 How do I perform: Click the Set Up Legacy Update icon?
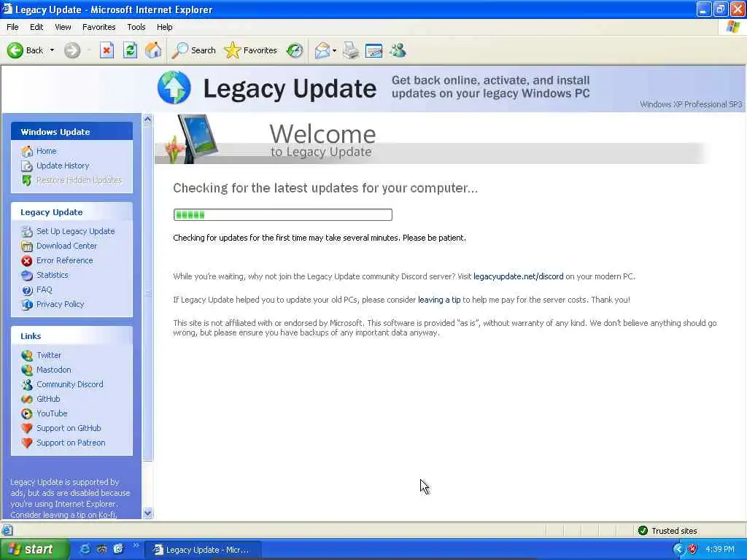click(27, 232)
